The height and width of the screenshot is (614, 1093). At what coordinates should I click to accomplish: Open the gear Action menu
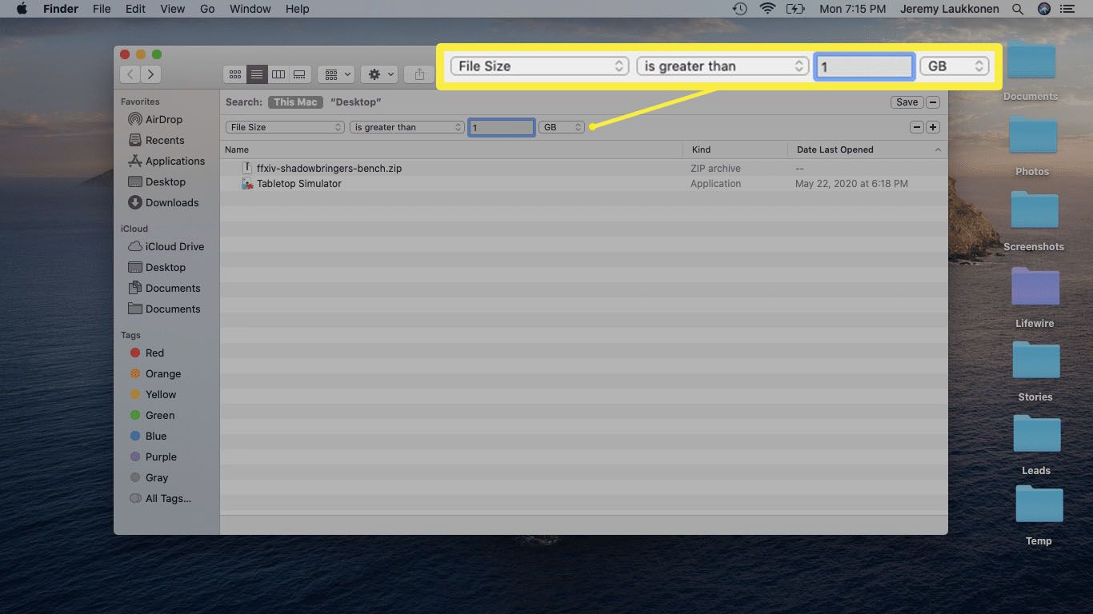click(379, 74)
